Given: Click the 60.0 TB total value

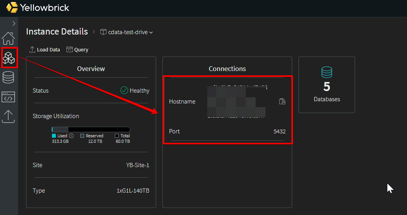Looking at the screenshot, I should pos(123,141).
